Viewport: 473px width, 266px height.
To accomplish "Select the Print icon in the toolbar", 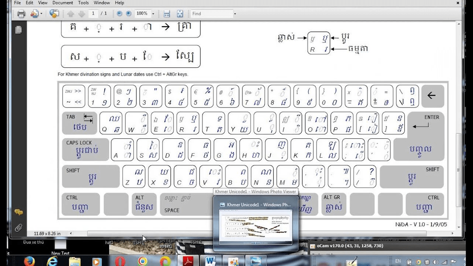I will (x=22, y=13).
